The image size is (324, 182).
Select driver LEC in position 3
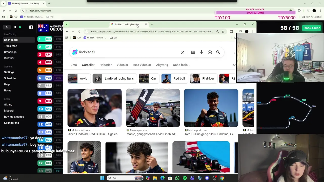coord(45,54)
